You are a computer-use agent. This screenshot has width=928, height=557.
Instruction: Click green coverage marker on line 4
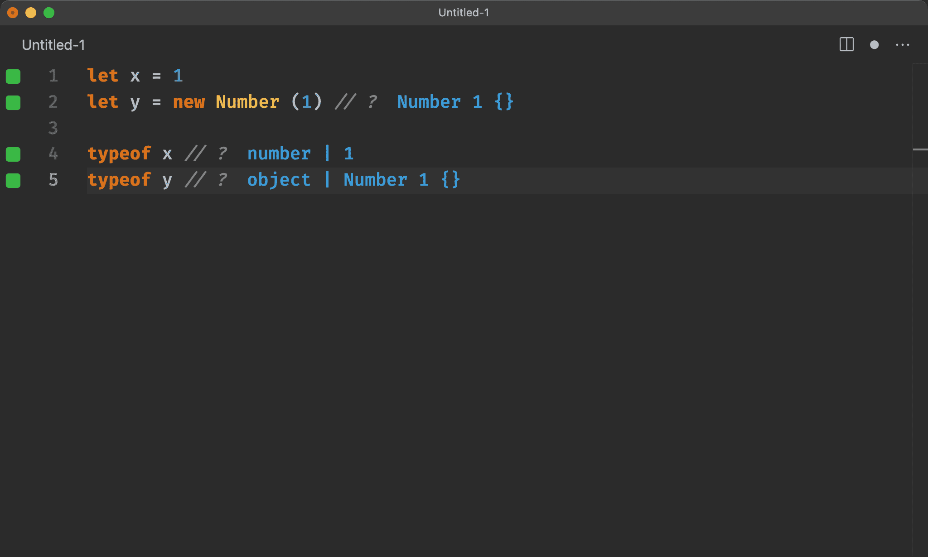(13, 154)
